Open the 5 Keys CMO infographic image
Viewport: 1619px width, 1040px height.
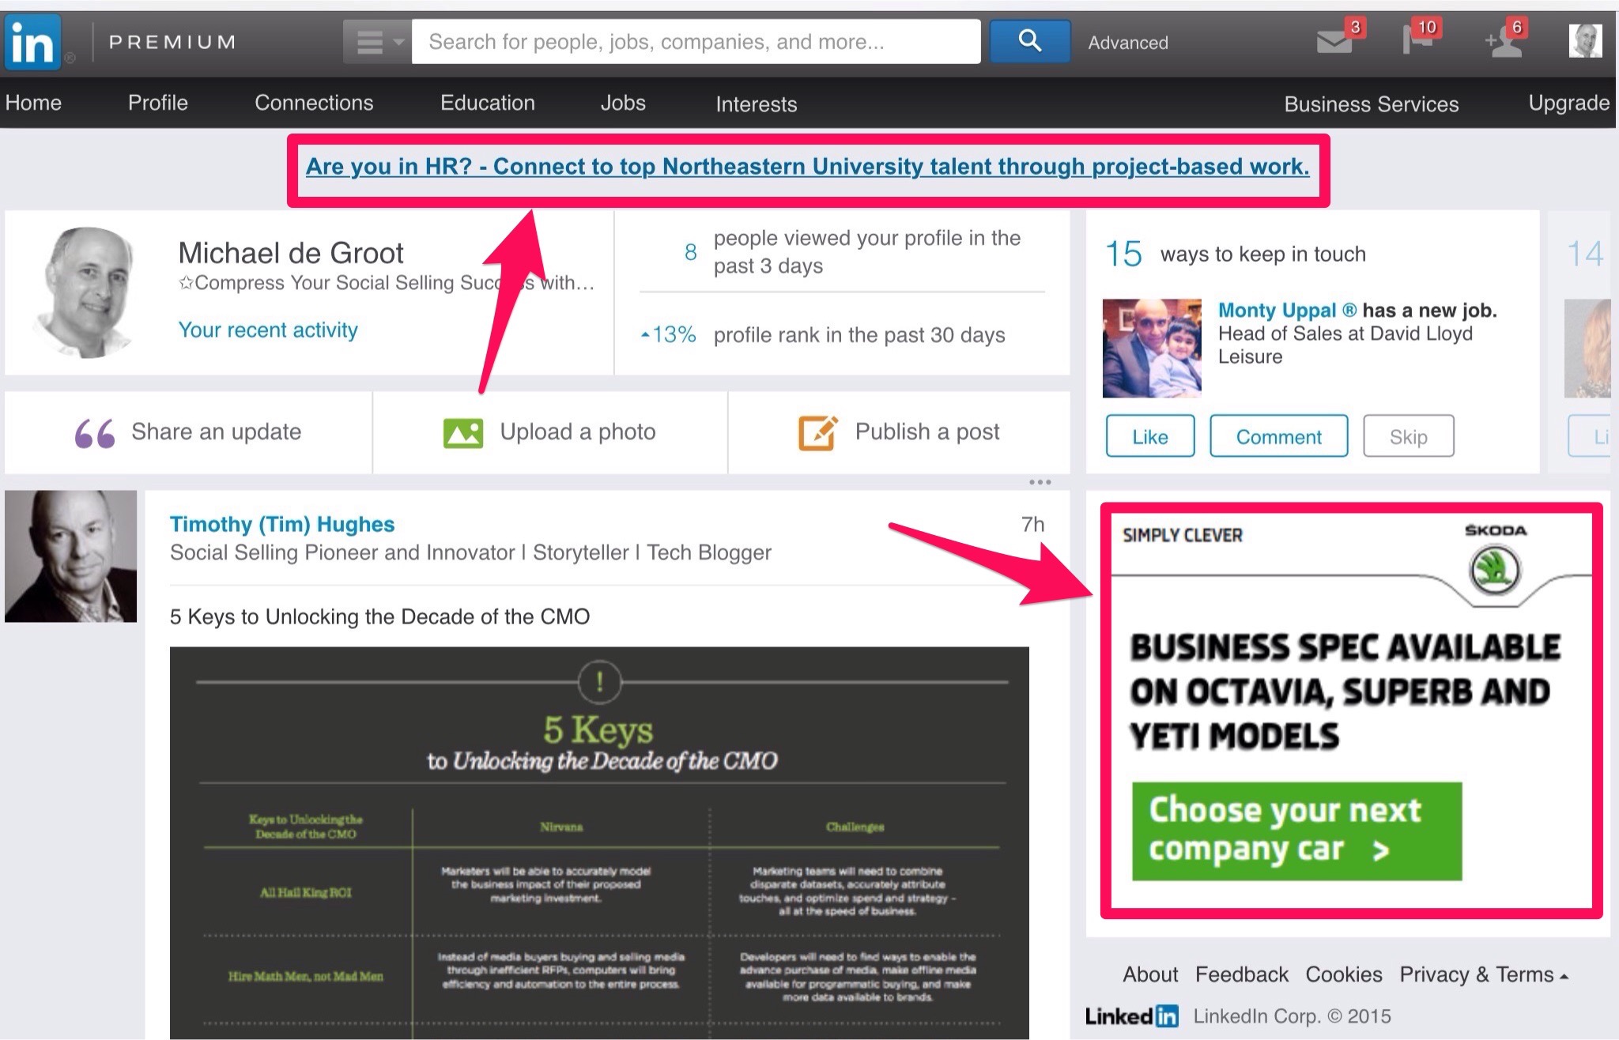[x=599, y=842]
